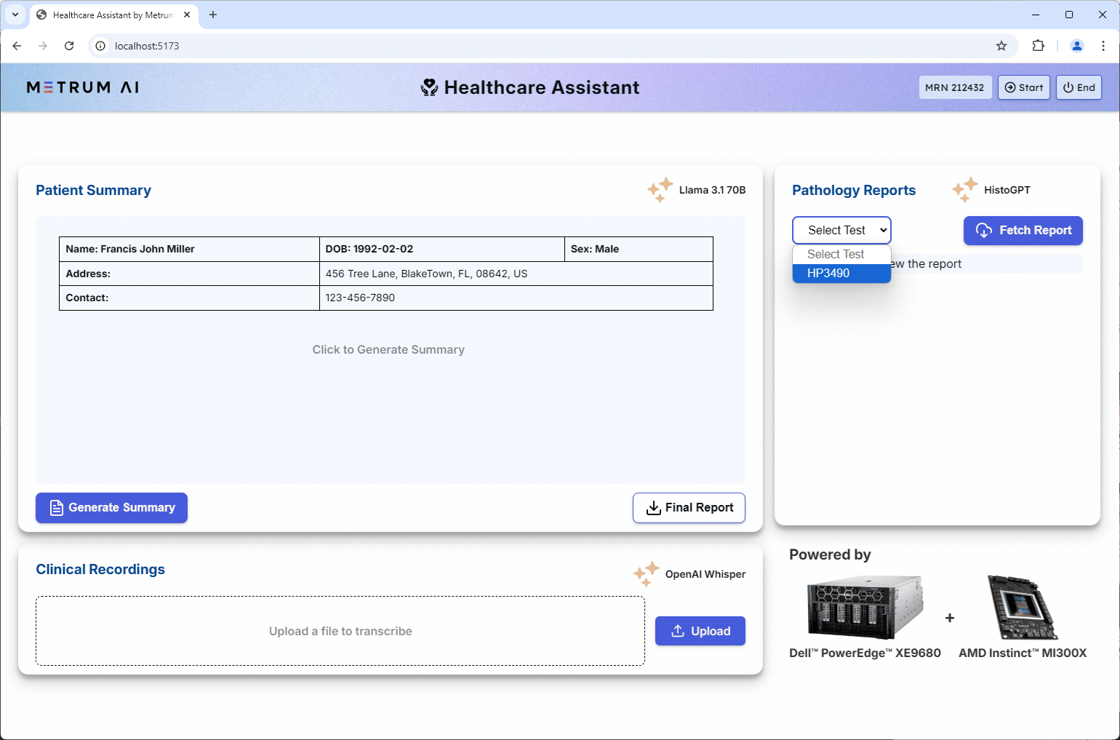End the session with the End button

pyautogui.click(x=1079, y=87)
